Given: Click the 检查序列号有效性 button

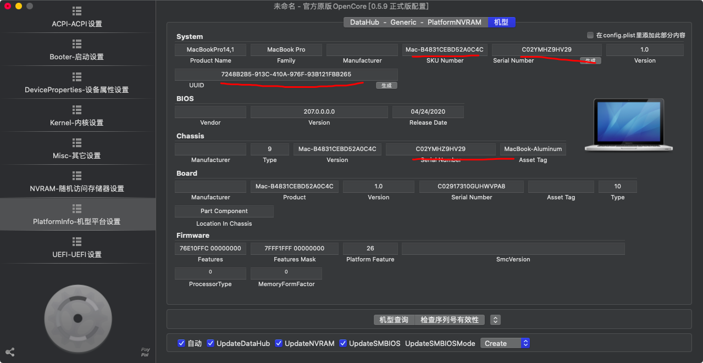Looking at the screenshot, I should [450, 320].
